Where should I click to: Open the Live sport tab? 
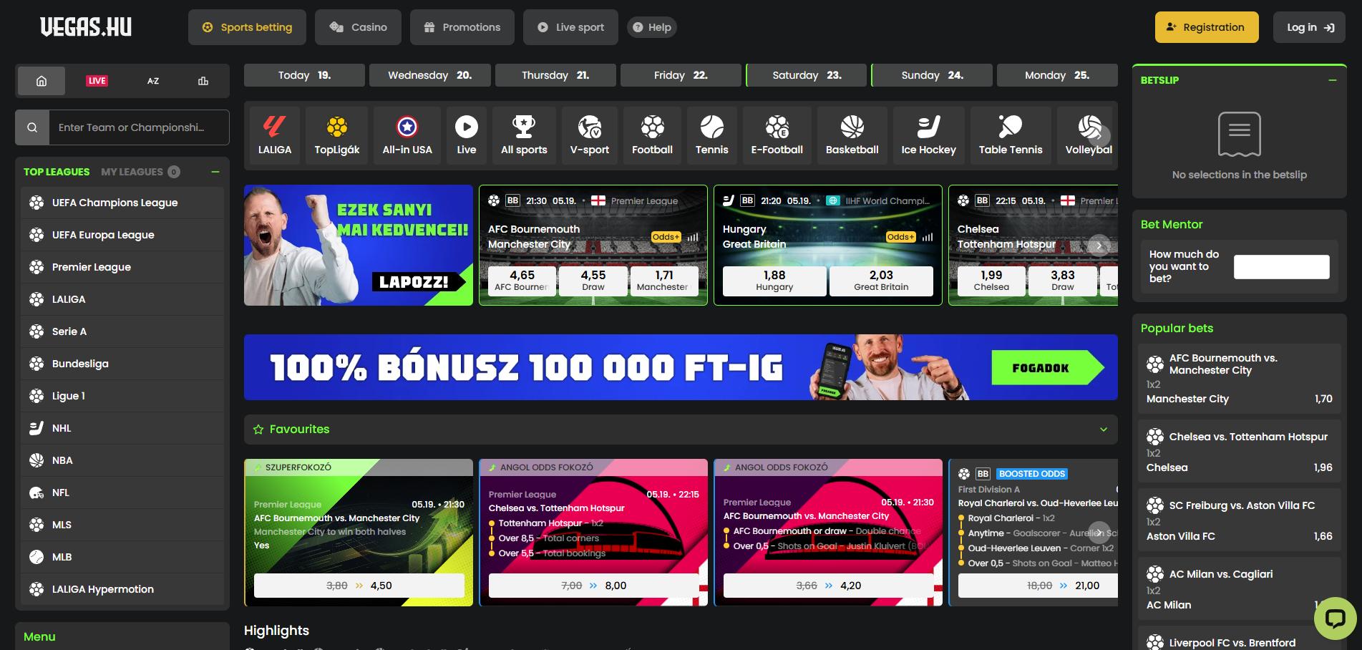pyautogui.click(x=570, y=27)
